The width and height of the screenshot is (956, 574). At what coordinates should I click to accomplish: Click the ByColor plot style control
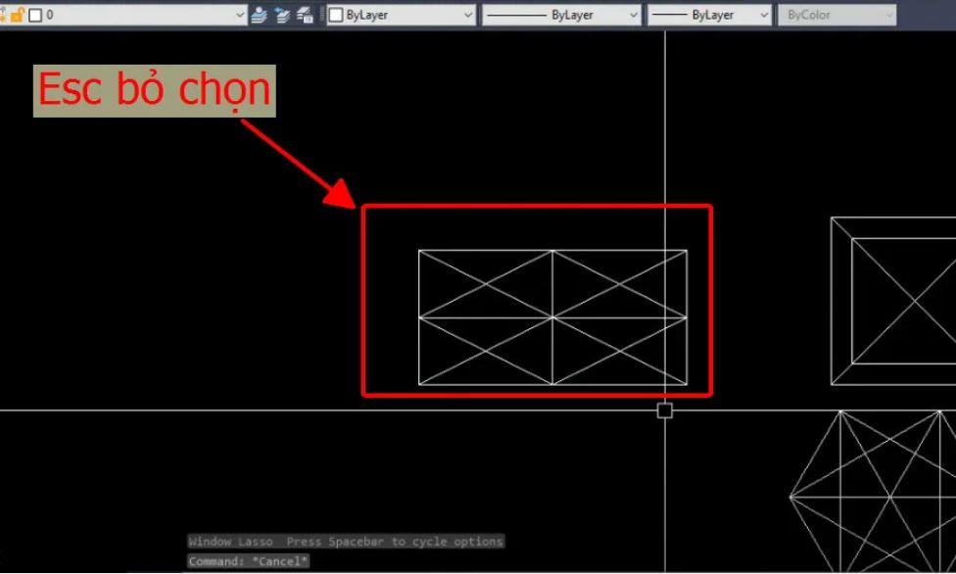[837, 14]
